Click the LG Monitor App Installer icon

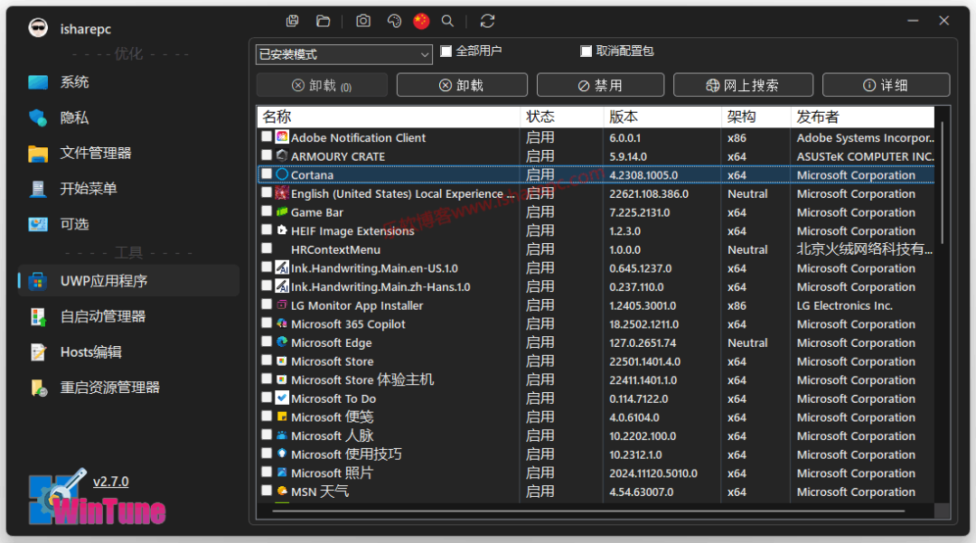pos(282,304)
